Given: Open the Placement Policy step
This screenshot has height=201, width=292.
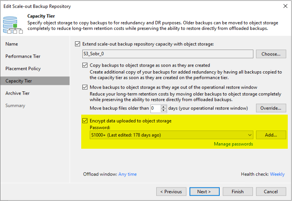Looking at the screenshot, I should 23,69.
